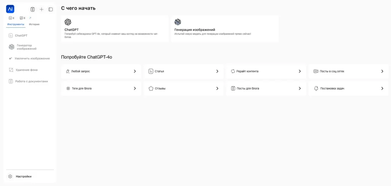391x186 pixels.
Task: Open Настройки gear icon
Action: click(10, 176)
